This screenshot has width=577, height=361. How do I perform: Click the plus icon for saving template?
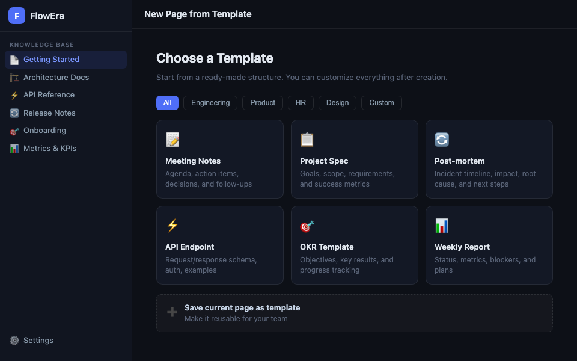[172, 312]
